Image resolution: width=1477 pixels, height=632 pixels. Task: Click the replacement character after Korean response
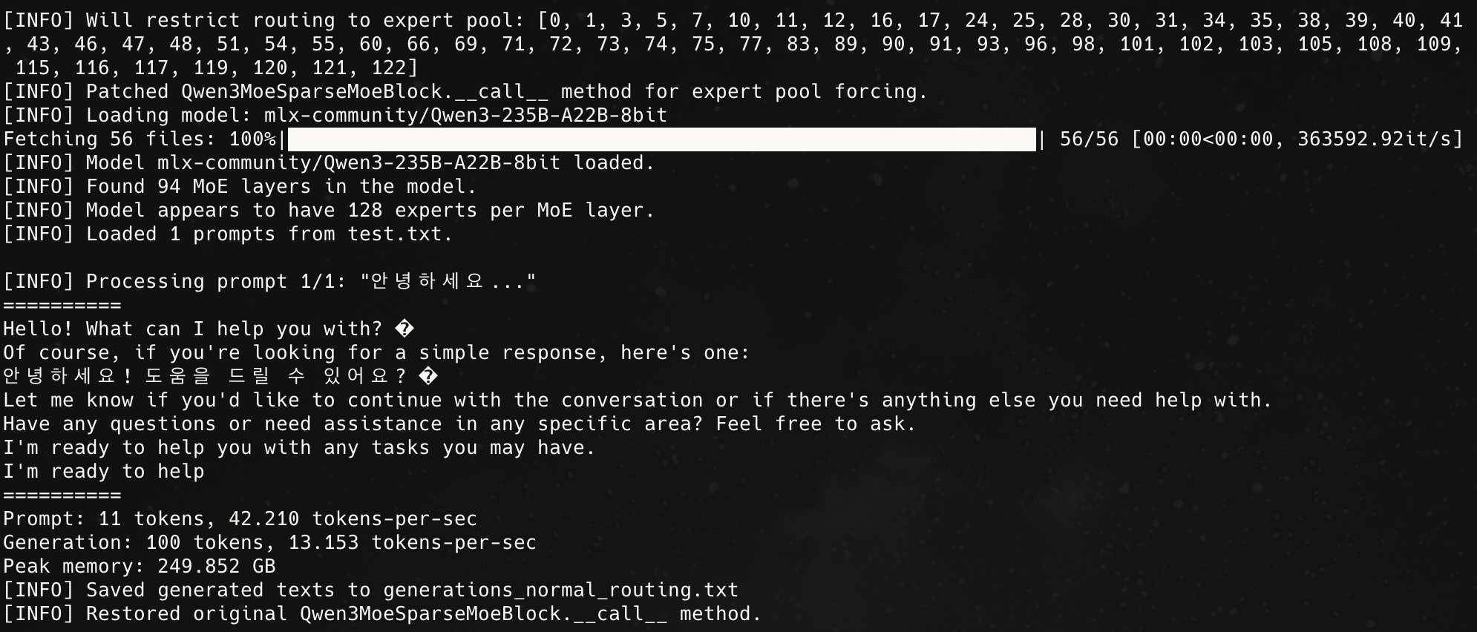[x=428, y=376]
